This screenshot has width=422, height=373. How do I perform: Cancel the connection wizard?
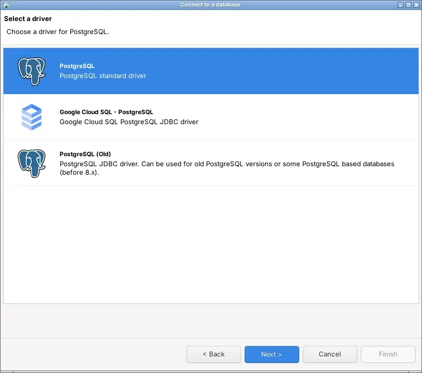[330, 354]
